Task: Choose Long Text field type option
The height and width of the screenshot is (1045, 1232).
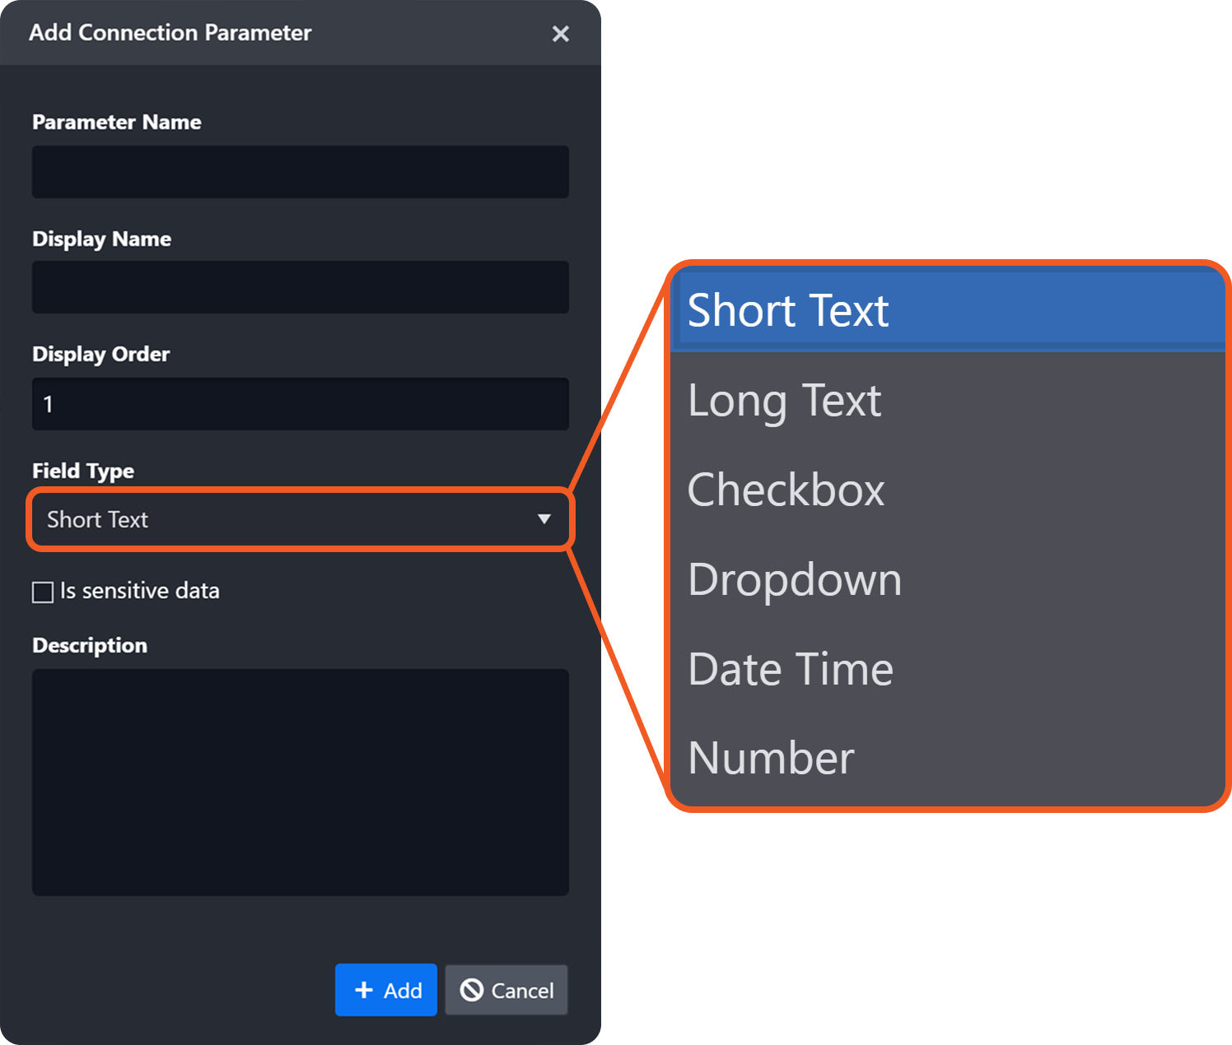Action: (947, 401)
